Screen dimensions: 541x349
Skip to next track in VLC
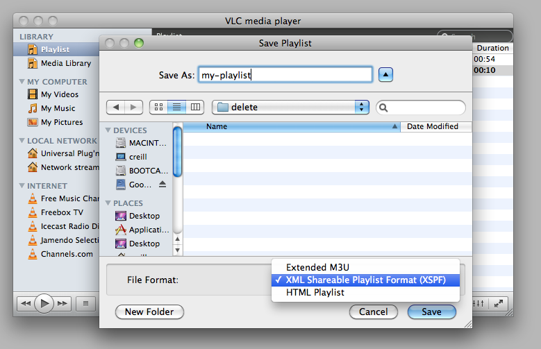[63, 303]
